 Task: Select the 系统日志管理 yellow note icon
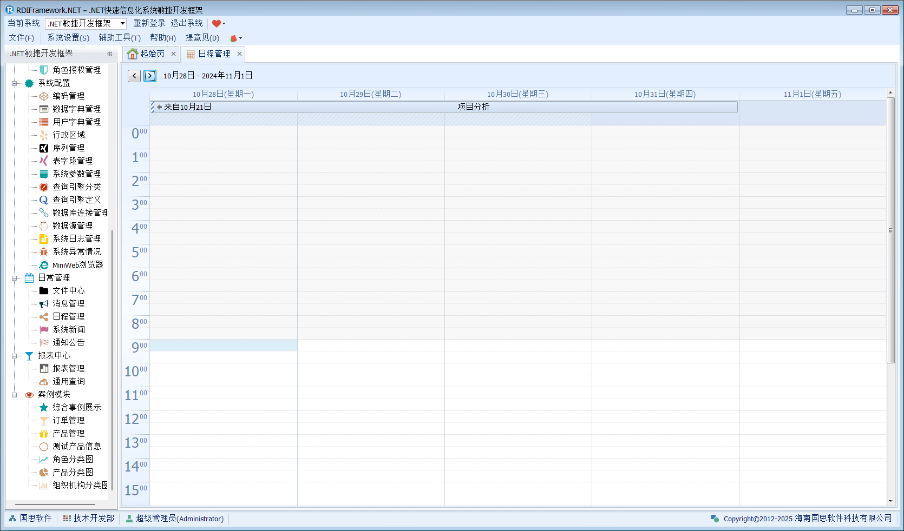click(x=44, y=239)
